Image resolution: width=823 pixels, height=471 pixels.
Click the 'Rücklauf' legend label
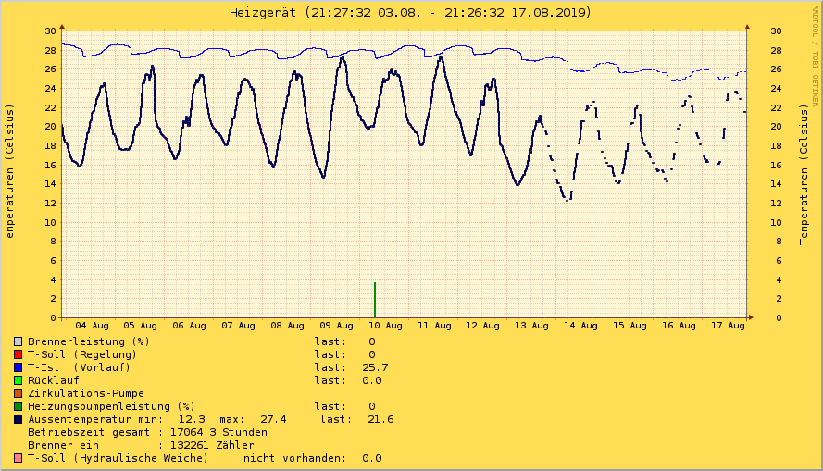[54, 381]
